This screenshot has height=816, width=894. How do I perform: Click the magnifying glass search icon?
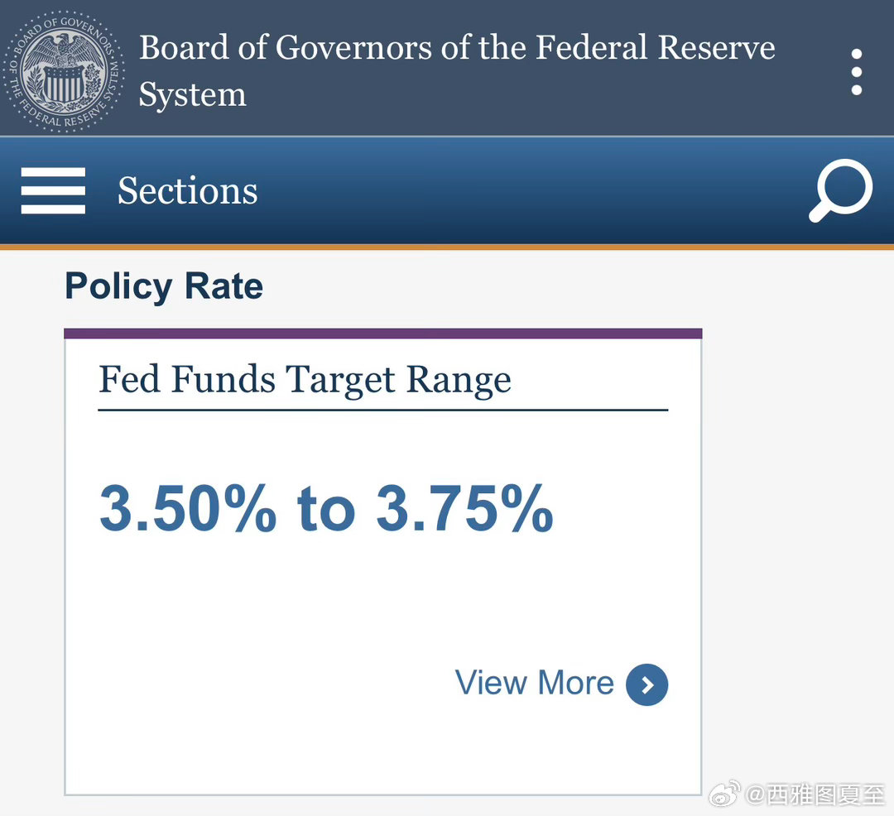839,191
